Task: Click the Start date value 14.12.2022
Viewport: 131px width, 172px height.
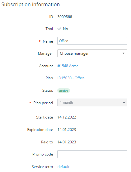Action: 67,117
